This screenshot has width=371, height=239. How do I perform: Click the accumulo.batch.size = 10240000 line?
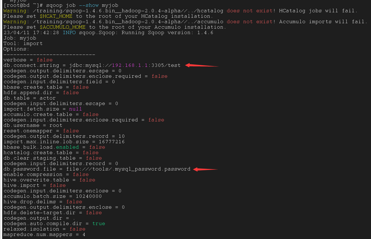click(53, 196)
